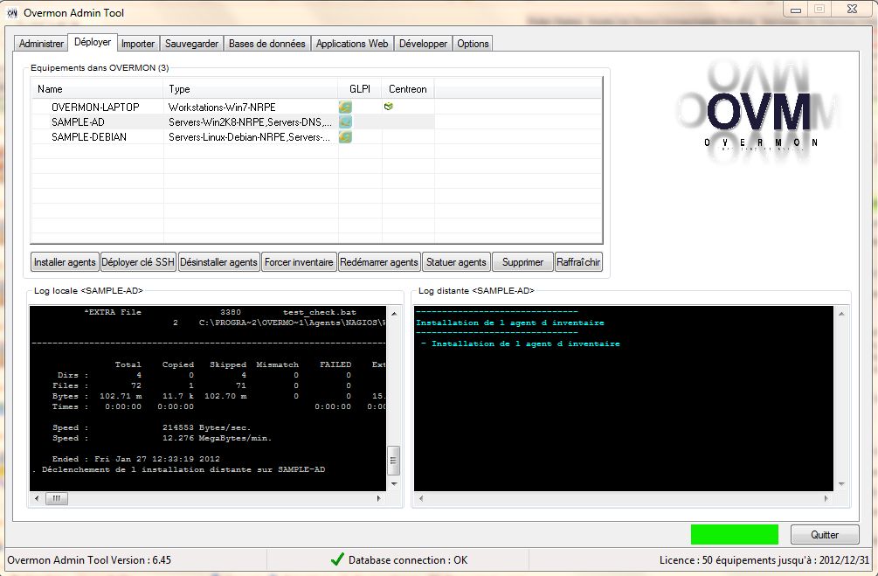The width and height of the screenshot is (878, 576).
Task: Open the Applications Web tab
Action: click(x=352, y=44)
